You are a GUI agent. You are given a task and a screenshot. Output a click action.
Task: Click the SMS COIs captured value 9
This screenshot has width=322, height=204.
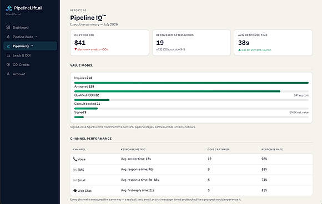point(209,169)
